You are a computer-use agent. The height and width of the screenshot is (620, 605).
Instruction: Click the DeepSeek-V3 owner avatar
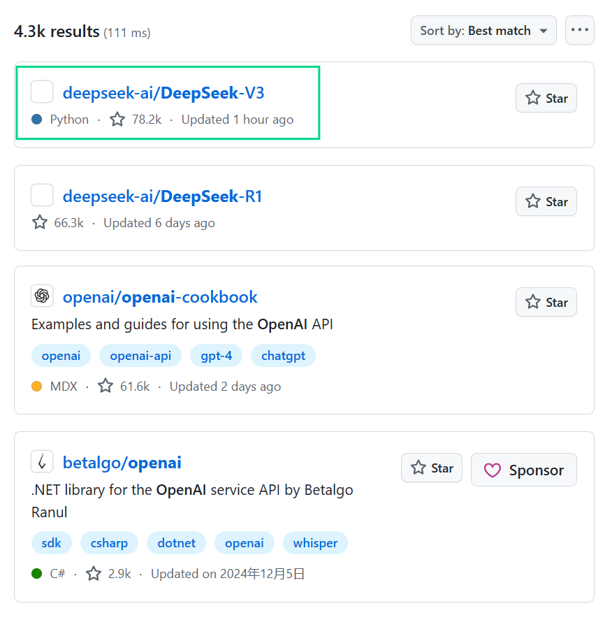(42, 92)
